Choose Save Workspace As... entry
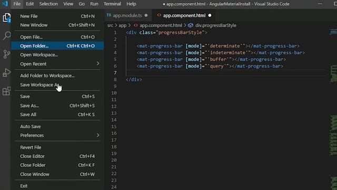337x190 pixels. click(x=57, y=84)
